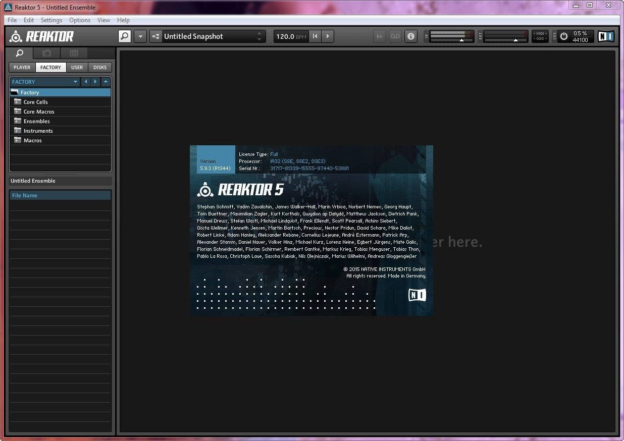This screenshot has height=441, width=624.
Task: Go back with the left arrow in browser
Action: [86, 82]
